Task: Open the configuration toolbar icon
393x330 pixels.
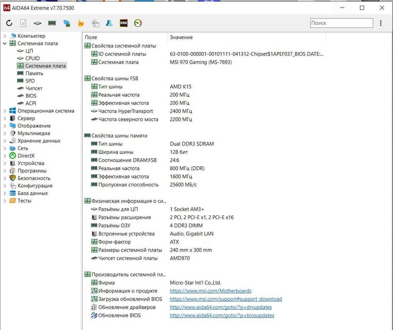Action: 95,23
